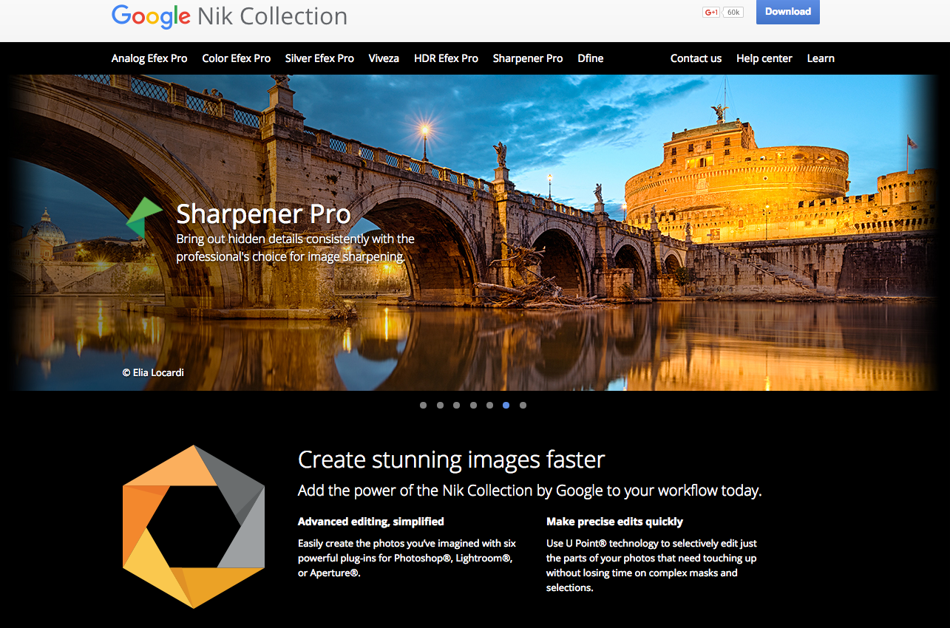Open Silver Efex Pro page
This screenshot has height=628, width=950.
319,58
